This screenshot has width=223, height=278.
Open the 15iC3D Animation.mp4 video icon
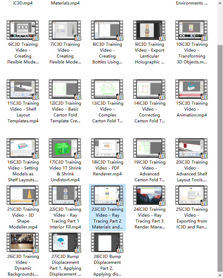tap(192, 89)
